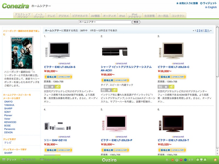Star the ビクター EXE LT-20LC8-S product

pyautogui.click(x=52, y=87)
